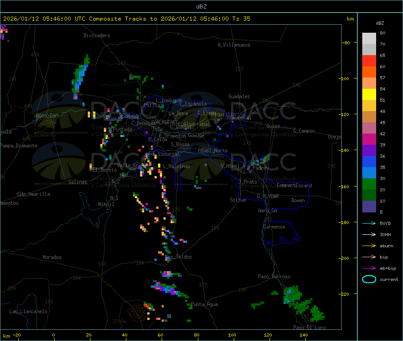Pick the light grey 70-80 dBZ color band
403x341 pixels.
pos(369,39)
